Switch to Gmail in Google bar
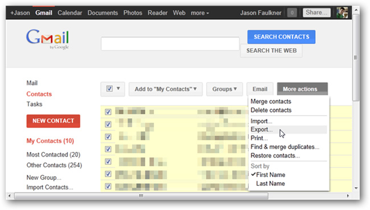Viewport: 370px width, 210px height. [44, 12]
